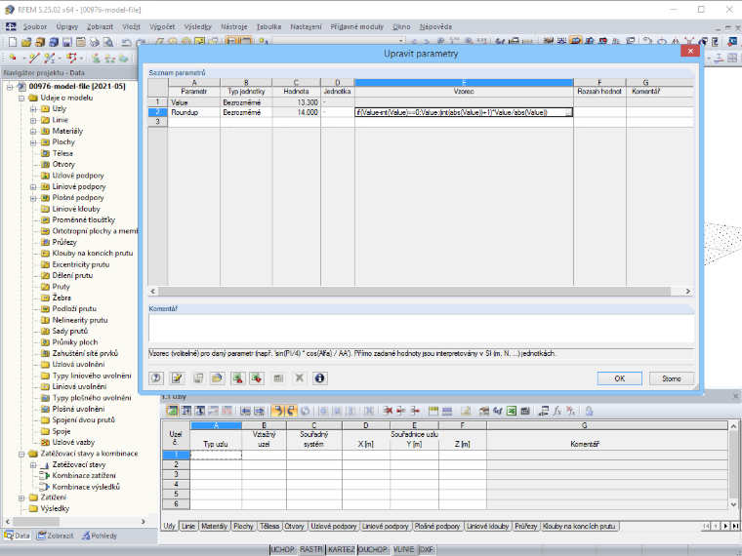Viewport: 742px width, 556px height.
Task: Click Excel import icon with down arrow
Action: (257, 378)
